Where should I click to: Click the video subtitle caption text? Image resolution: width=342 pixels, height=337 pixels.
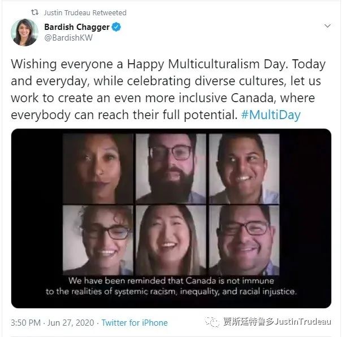pyautogui.click(x=171, y=286)
